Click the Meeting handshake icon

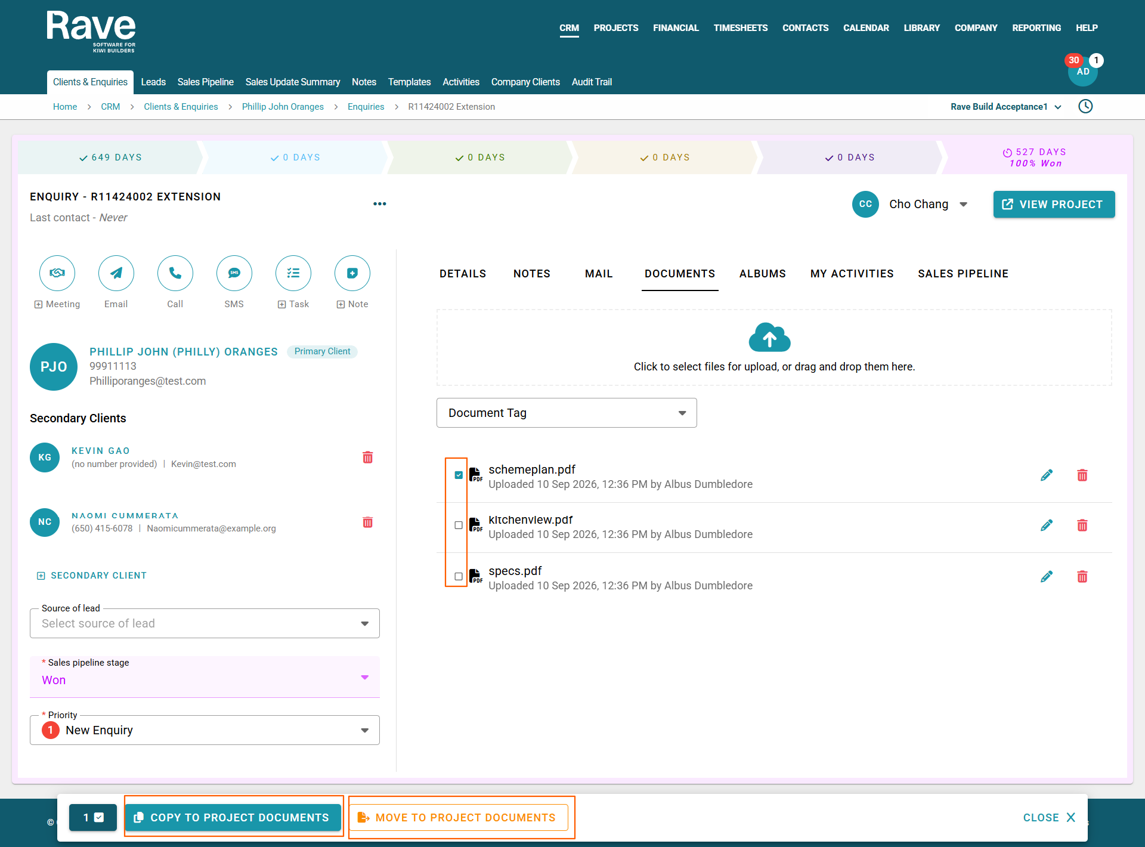(57, 273)
